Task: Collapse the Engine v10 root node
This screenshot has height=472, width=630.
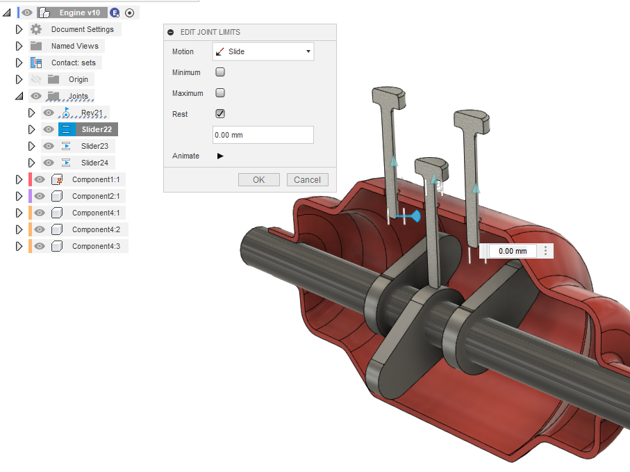Action: coord(6,13)
